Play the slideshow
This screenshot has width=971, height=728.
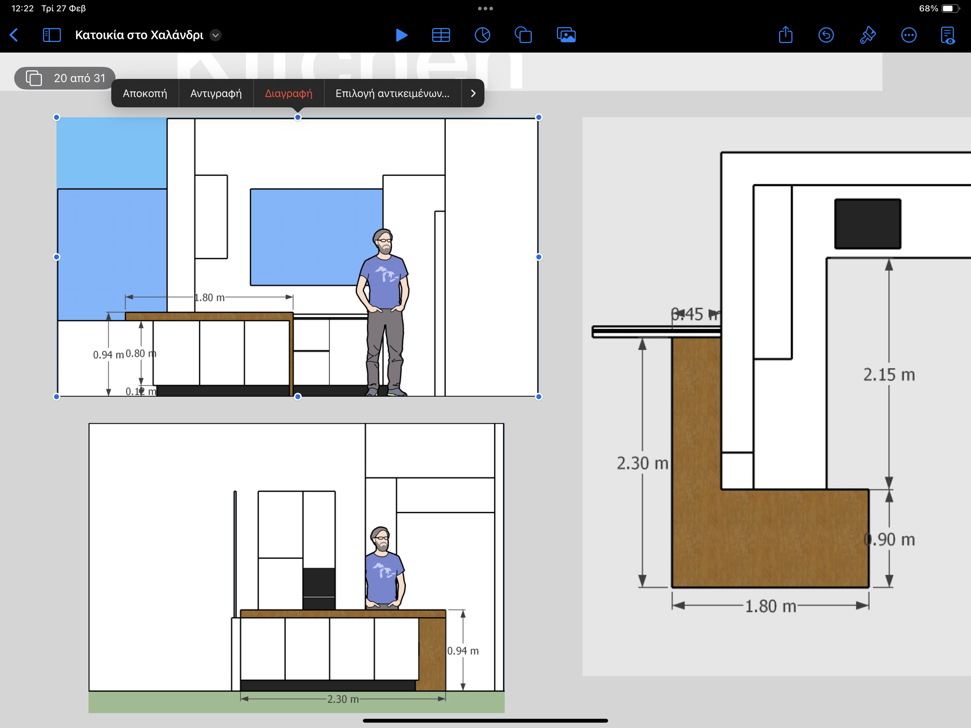(401, 35)
